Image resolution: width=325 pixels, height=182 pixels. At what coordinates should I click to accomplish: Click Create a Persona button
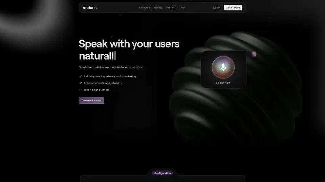coord(91,100)
